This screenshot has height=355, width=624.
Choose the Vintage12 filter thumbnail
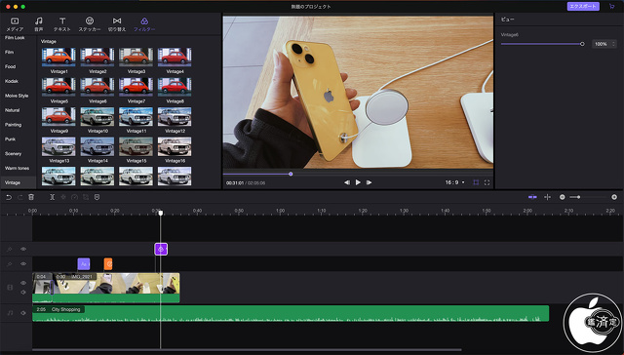tap(175, 117)
